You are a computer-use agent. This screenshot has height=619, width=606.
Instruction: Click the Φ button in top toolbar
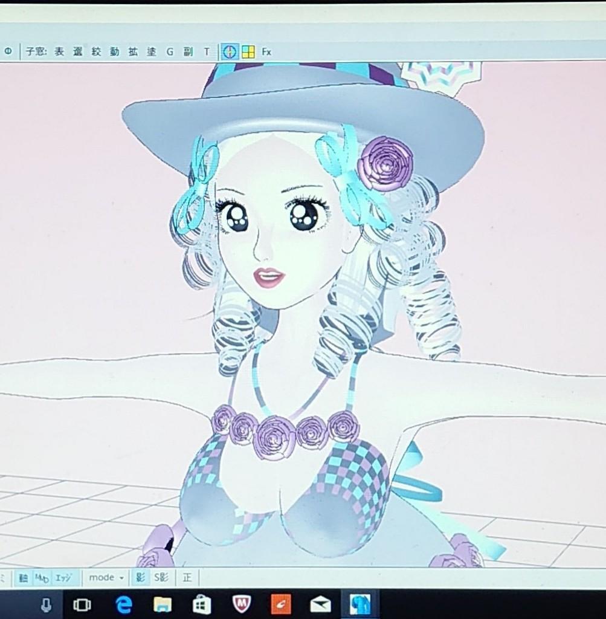click(x=8, y=51)
